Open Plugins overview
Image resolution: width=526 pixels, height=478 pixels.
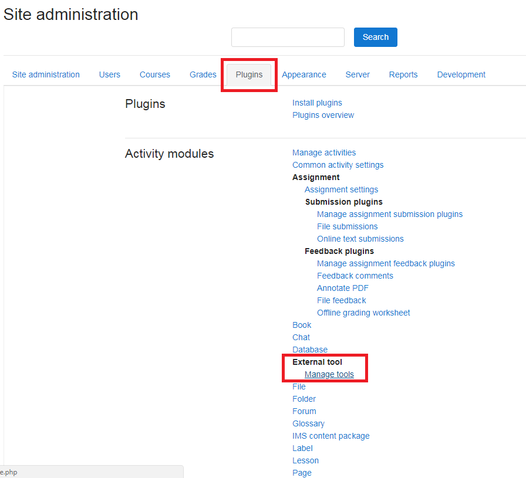(323, 115)
